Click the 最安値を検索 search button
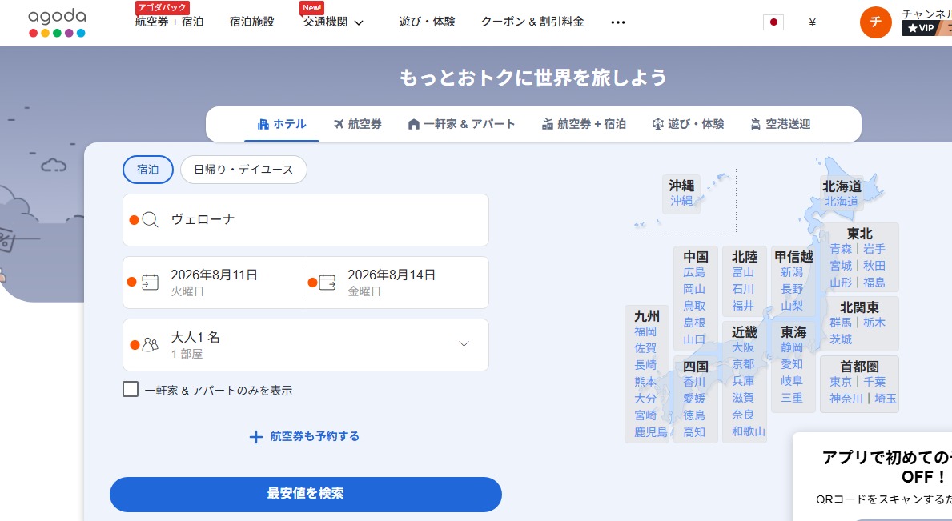Image resolution: width=952 pixels, height=521 pixels. [x=305, y=495]
